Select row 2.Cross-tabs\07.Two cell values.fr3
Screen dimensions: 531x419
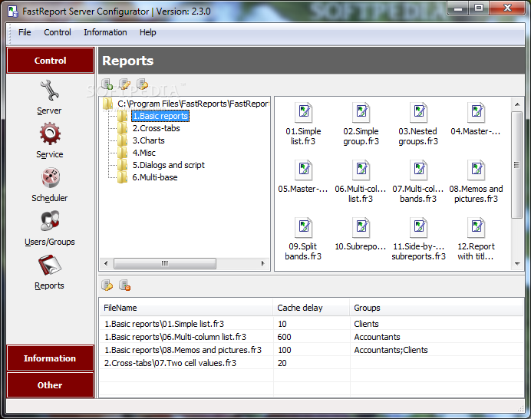[x=312, y=363]
